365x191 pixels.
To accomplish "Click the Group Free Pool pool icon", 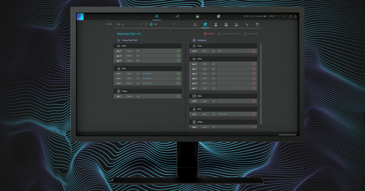I will coord(119,40).
